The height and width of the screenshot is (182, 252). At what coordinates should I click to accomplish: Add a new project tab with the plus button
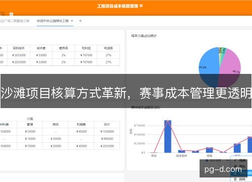click(80, 21)
